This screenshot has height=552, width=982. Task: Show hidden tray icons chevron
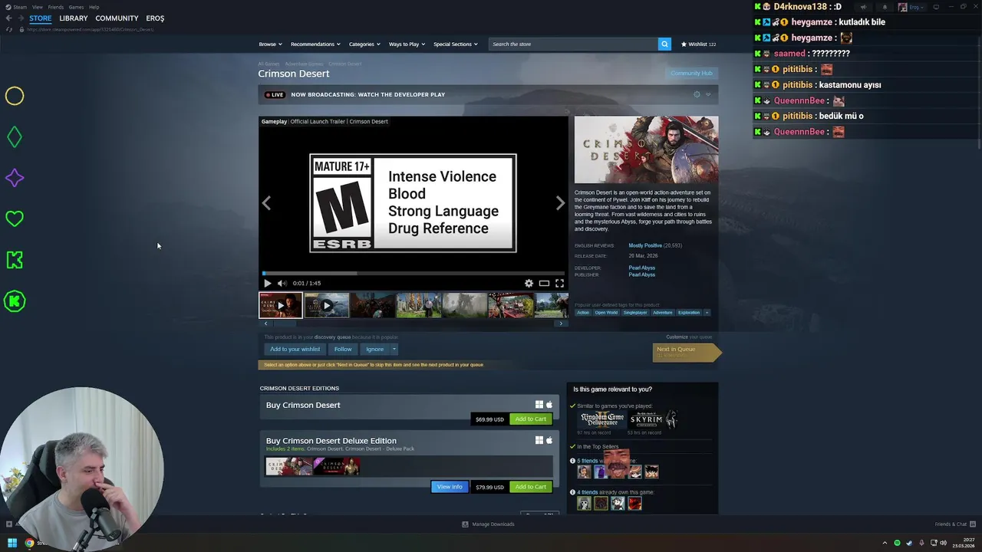(885, 543)
